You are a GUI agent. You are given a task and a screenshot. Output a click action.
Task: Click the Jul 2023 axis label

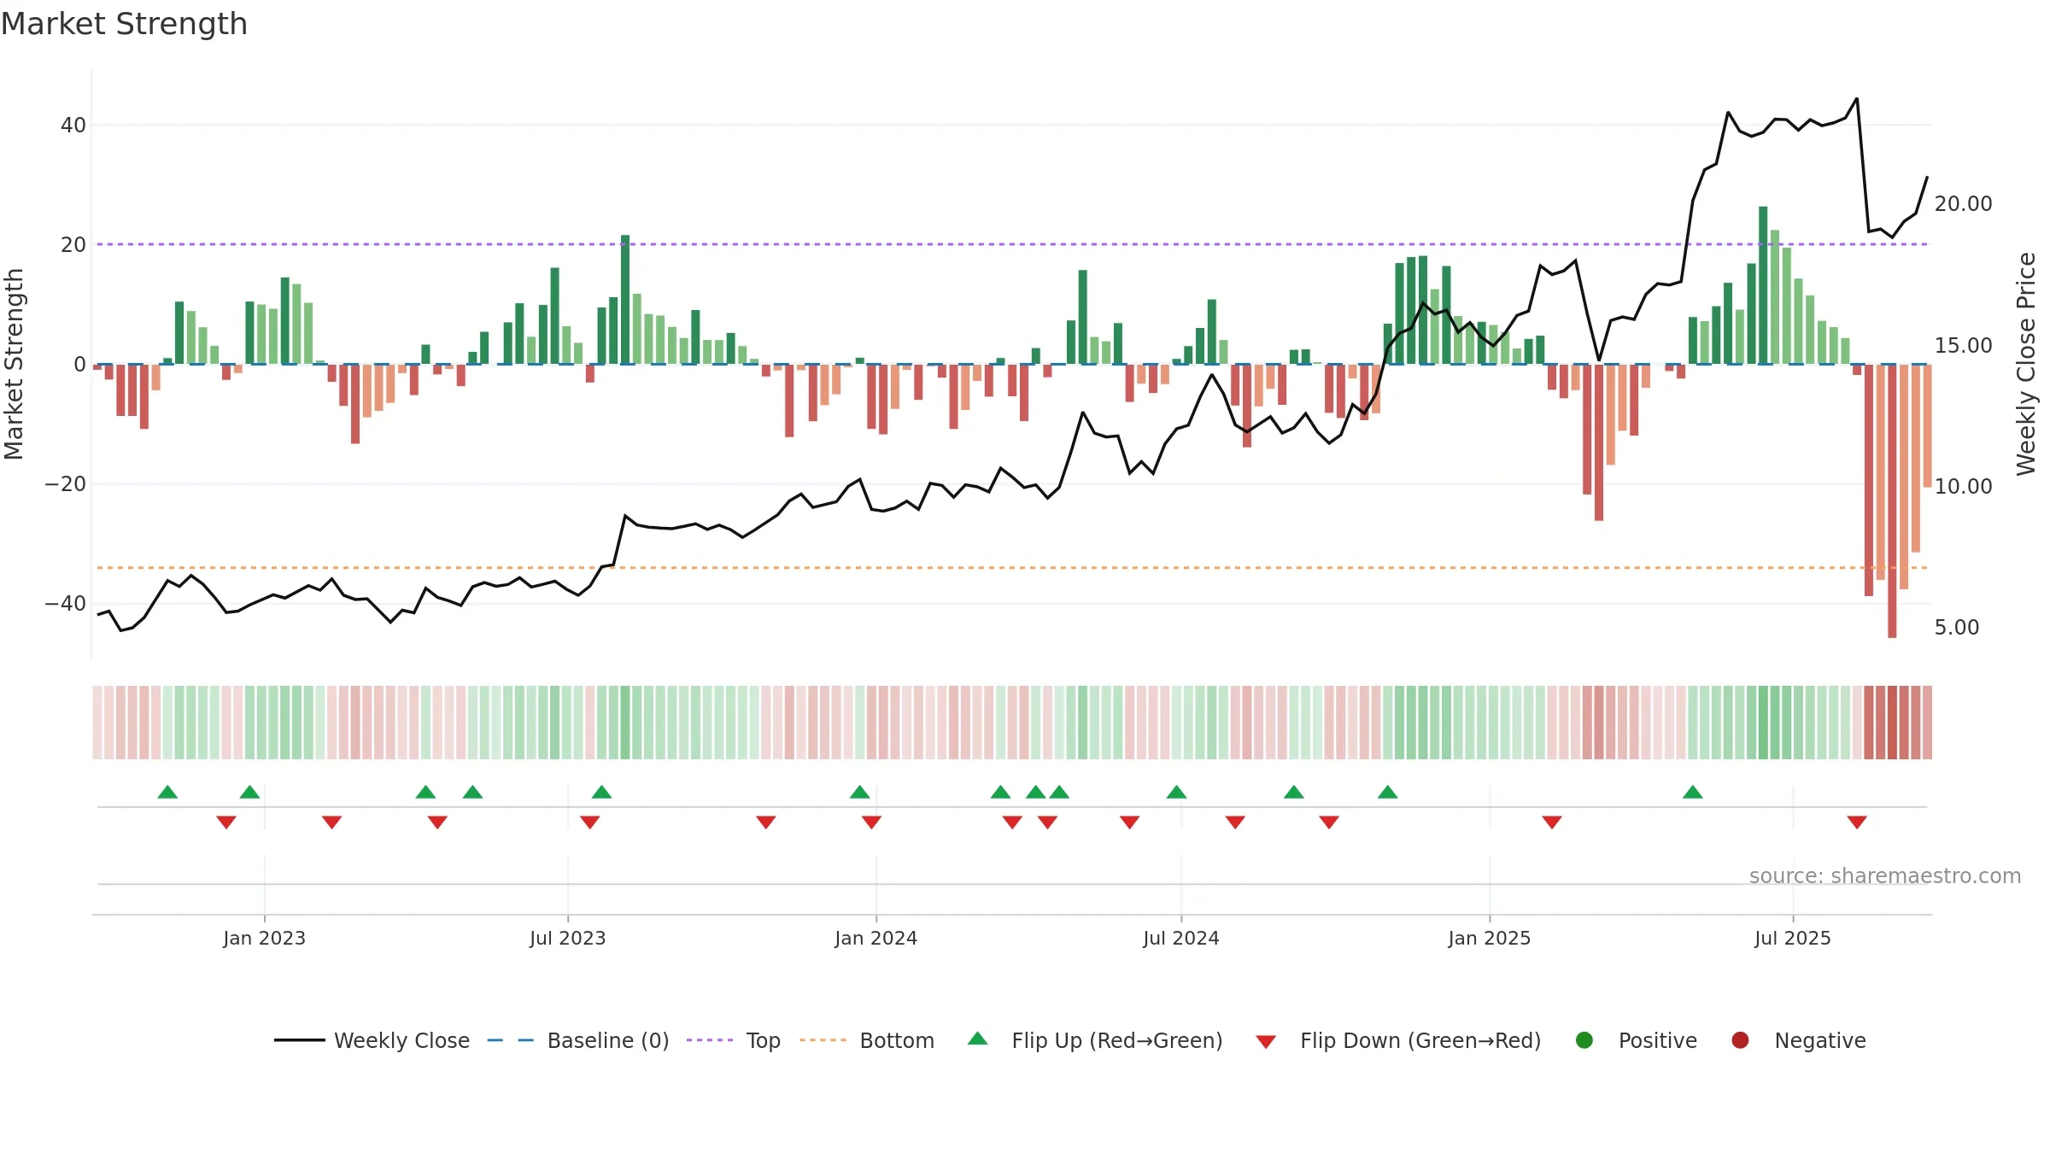click(568, 938)
